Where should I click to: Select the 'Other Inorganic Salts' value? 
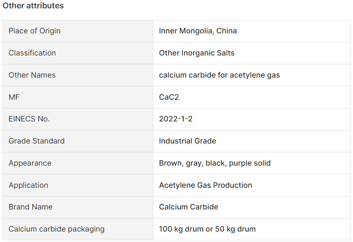tap(197, 53)
